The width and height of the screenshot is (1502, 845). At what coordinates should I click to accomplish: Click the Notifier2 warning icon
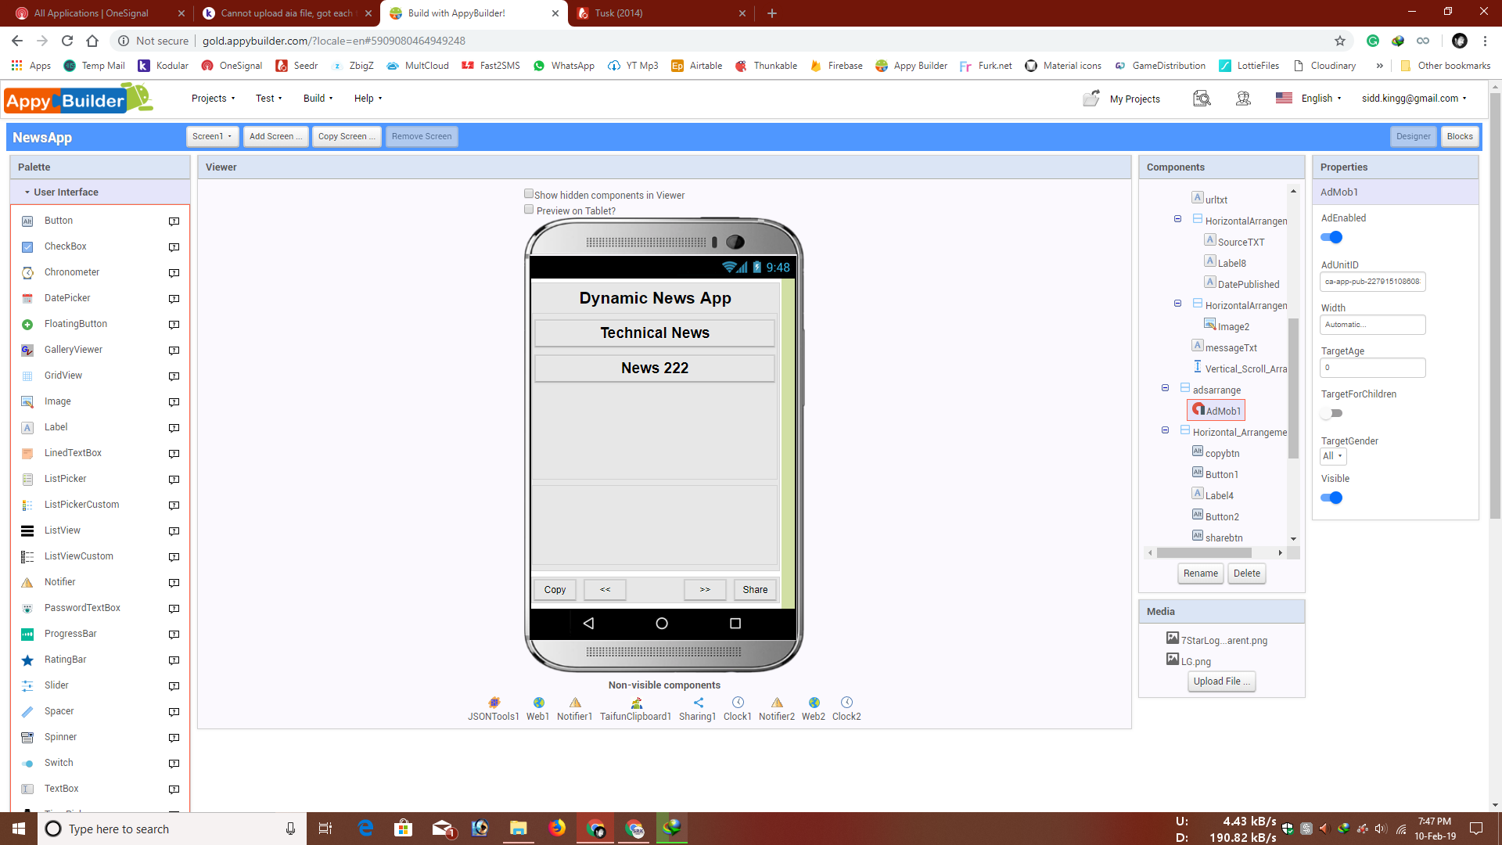coord(777,703)
